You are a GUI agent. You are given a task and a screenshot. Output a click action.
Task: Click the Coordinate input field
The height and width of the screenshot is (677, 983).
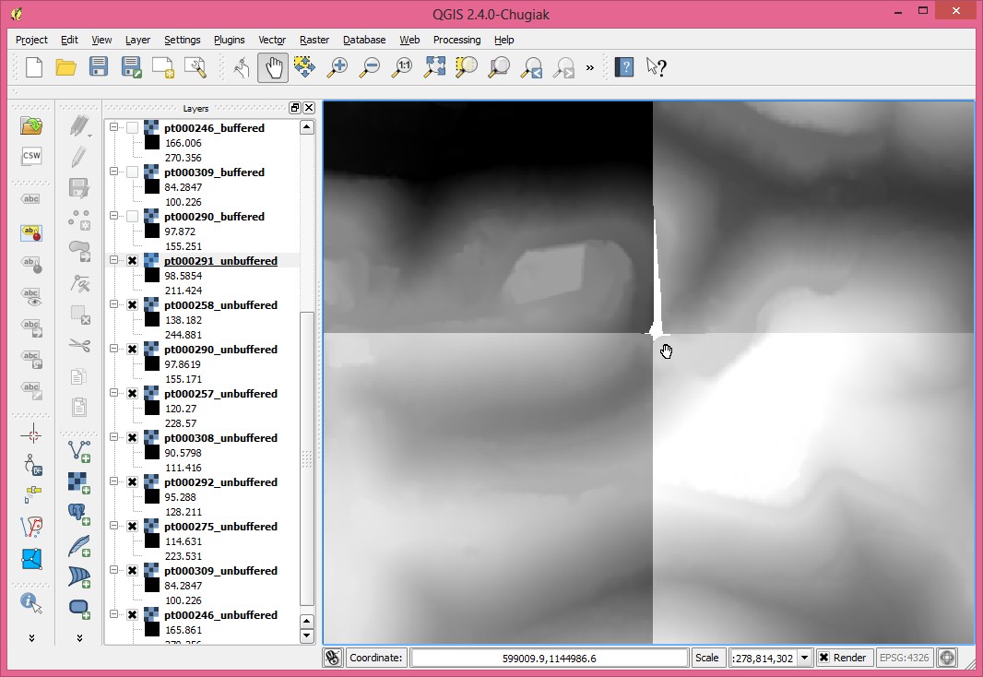[x=549, y=658]
